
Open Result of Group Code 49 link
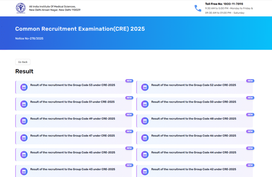pyautogui.click(x=73, y=119)
